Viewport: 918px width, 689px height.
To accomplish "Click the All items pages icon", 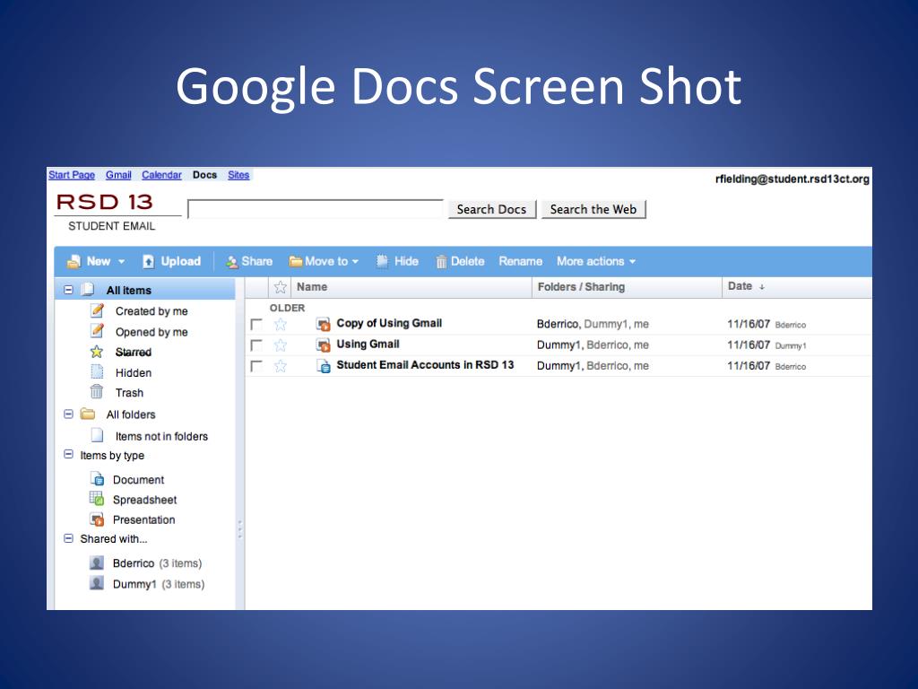I will 88,290.
